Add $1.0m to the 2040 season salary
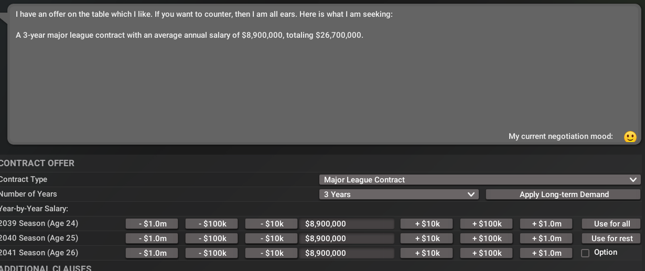645x271 pixels. click(546, 239)
